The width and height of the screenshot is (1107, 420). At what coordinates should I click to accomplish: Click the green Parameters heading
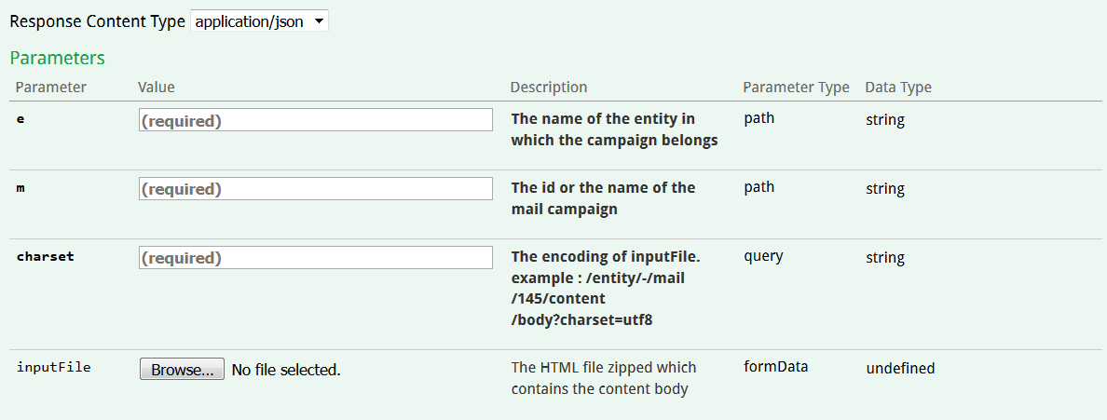point(57,58)
